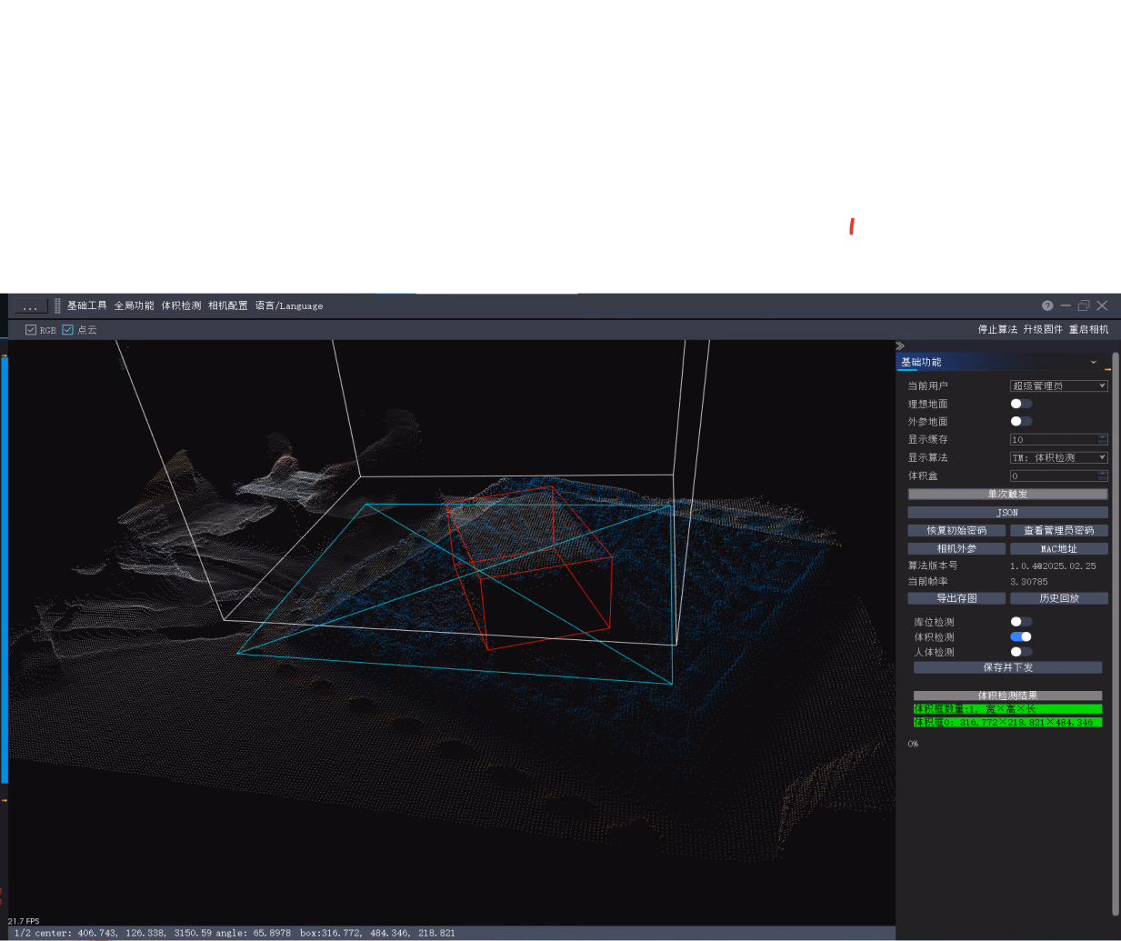Enable the 人体检测 switch
Image resolution: width=1121 pixels, height=941 pixels.
[1021, 651]
